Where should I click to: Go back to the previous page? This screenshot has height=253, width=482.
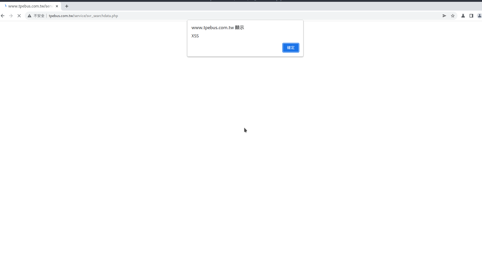click(3, 16)
